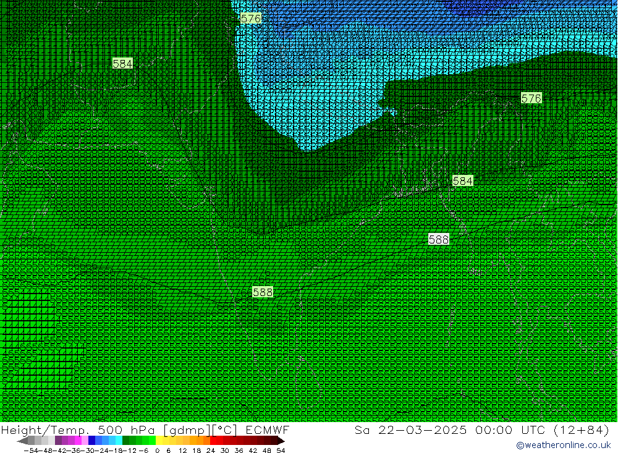Click the dark arrow at the scale's warm end
Image resolution: width=618 pixels, height=453 pixels.
(x=281, y=441)
